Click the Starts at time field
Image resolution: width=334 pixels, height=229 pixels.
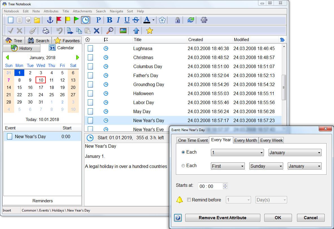(213, 186)
